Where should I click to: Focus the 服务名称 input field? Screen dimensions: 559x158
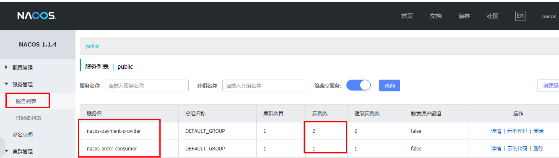pyautogui.click(x=147, y=85)
